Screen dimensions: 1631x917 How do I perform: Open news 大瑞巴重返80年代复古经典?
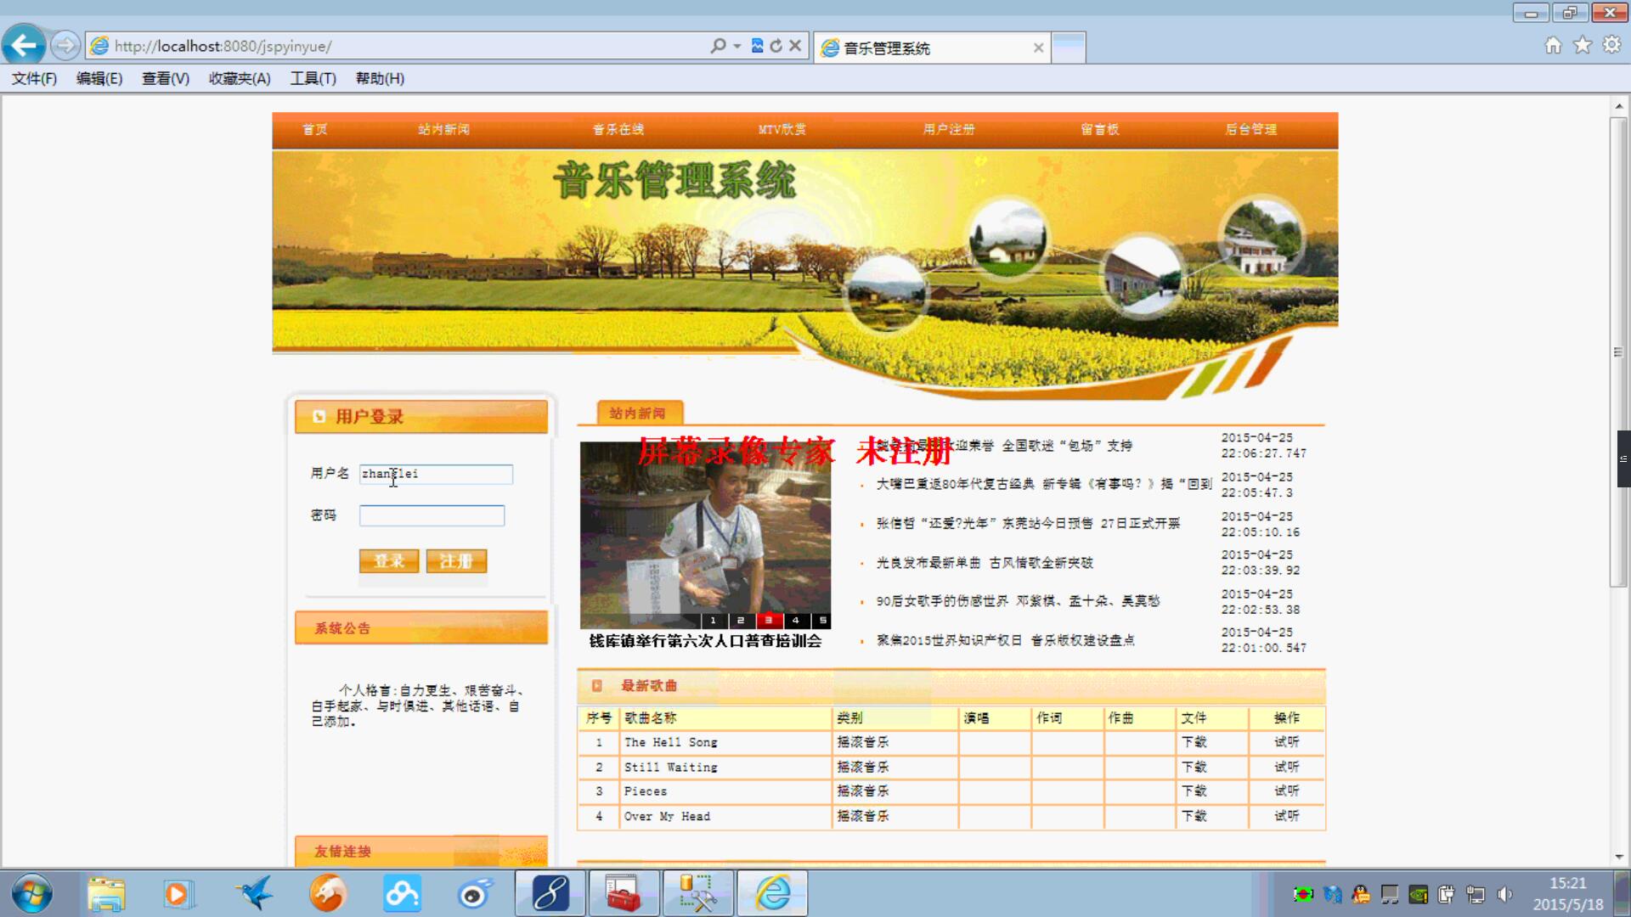point(1044,484)
